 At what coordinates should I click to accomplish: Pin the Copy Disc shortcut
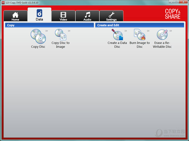tap(47, 31)
